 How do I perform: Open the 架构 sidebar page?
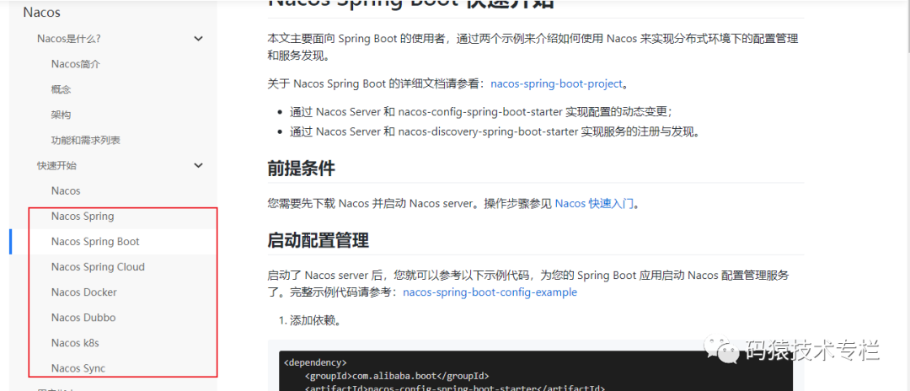61,115
